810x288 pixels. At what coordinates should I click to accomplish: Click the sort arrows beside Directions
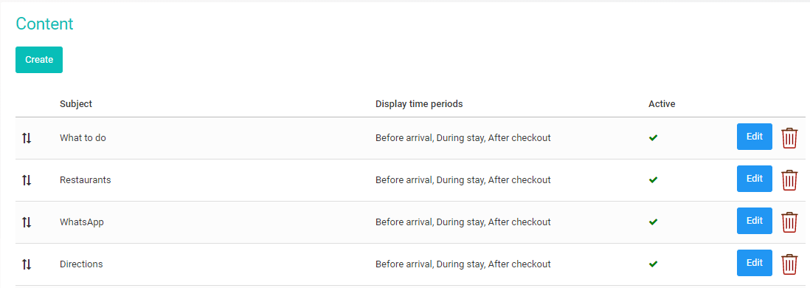(x=27, y=264)
